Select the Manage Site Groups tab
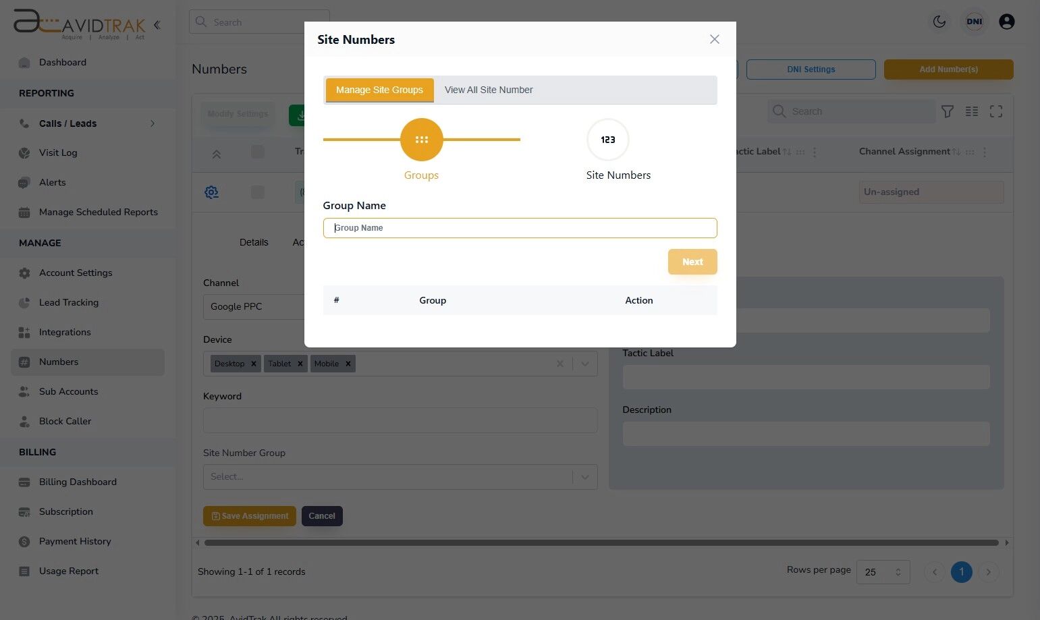The image size is (1040, 620). (379, 90)
